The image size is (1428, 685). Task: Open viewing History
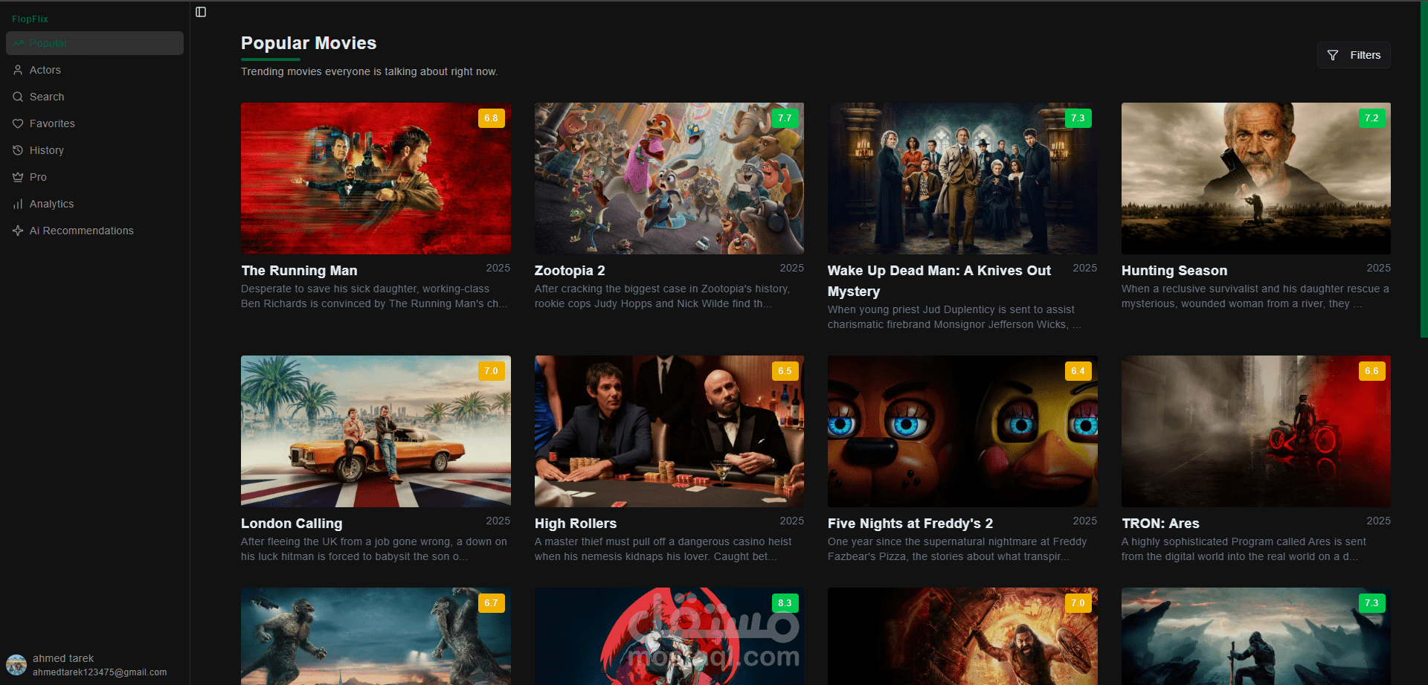pyautogui.click(x=94, y=150)
